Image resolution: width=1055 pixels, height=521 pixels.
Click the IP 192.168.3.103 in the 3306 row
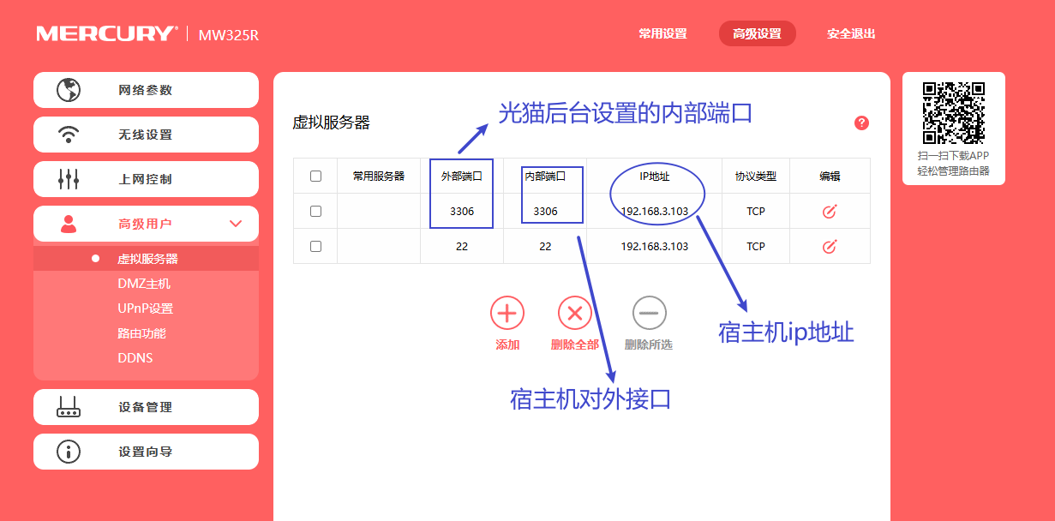click(655, 211)
